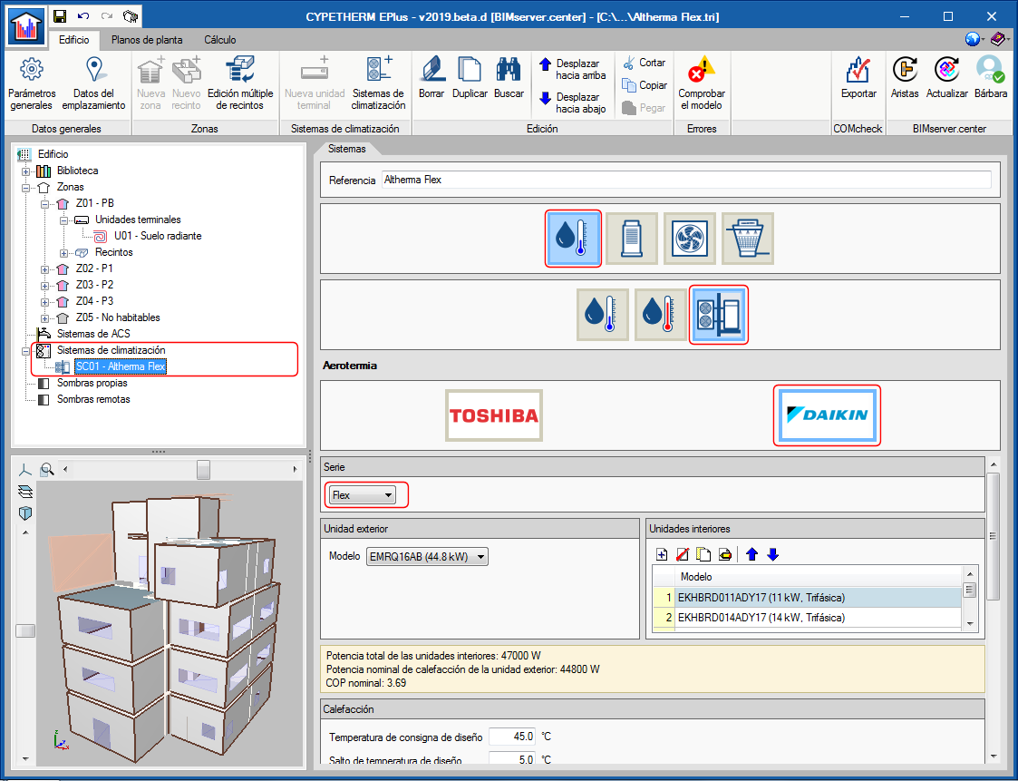The height and width of the screenshot is (781, 1018).
Task: Expand the Z02 - P1 zone node
Action: 44,269
